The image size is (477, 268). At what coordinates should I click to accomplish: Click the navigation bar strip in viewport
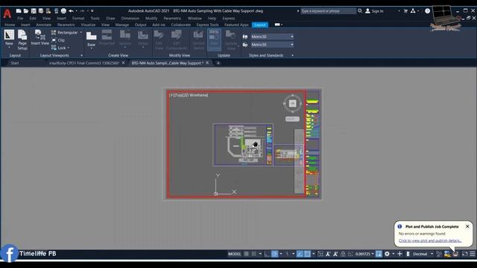(299, 161)
